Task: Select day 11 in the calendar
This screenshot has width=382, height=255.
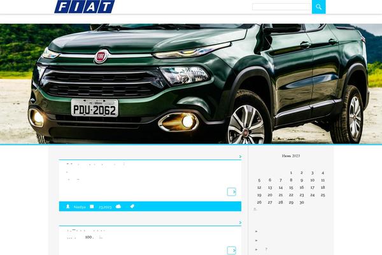Action: tap(323, 180)
